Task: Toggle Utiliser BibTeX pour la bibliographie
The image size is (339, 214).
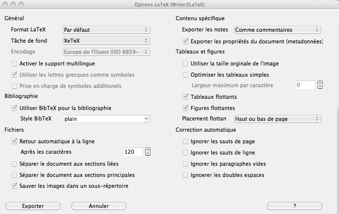Action: [15, 108]
